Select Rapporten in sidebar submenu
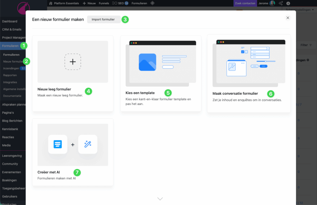317x205 pixels. click(10, 75)
